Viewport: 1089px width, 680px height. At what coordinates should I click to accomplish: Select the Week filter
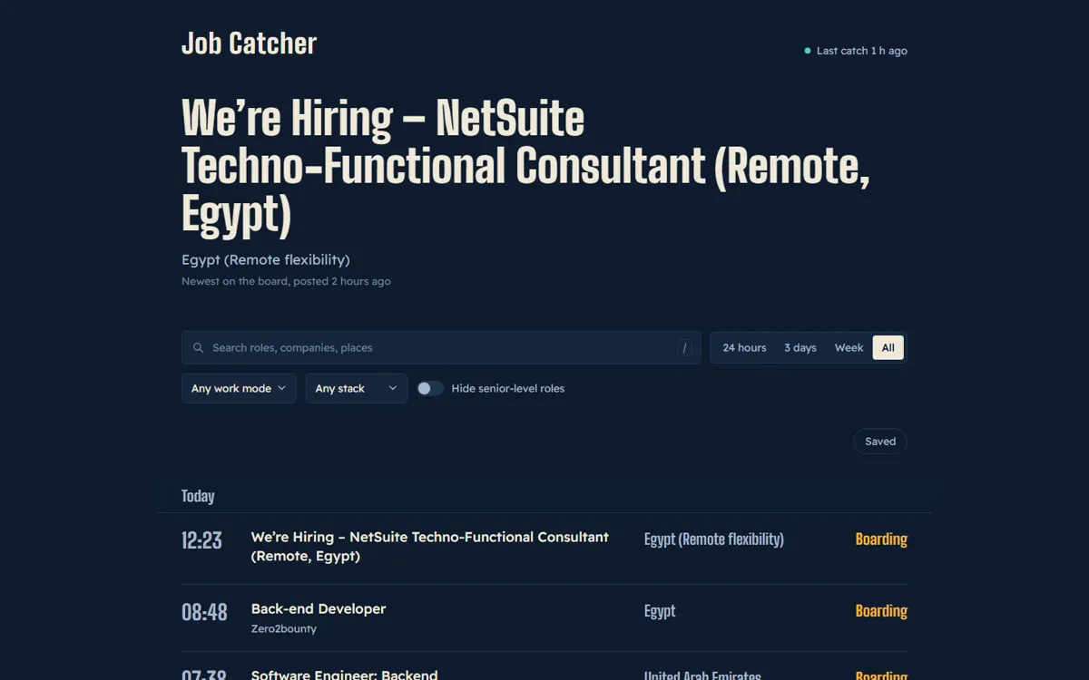[x=849, y=347]
